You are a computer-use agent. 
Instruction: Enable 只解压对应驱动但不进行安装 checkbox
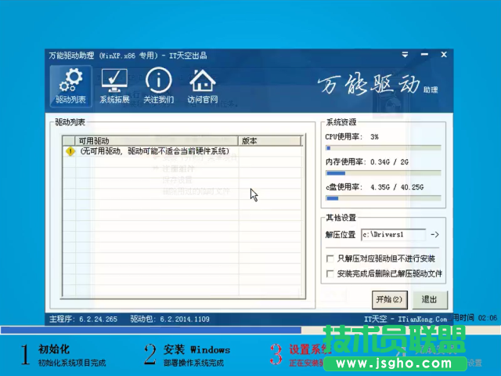point(330,258)
